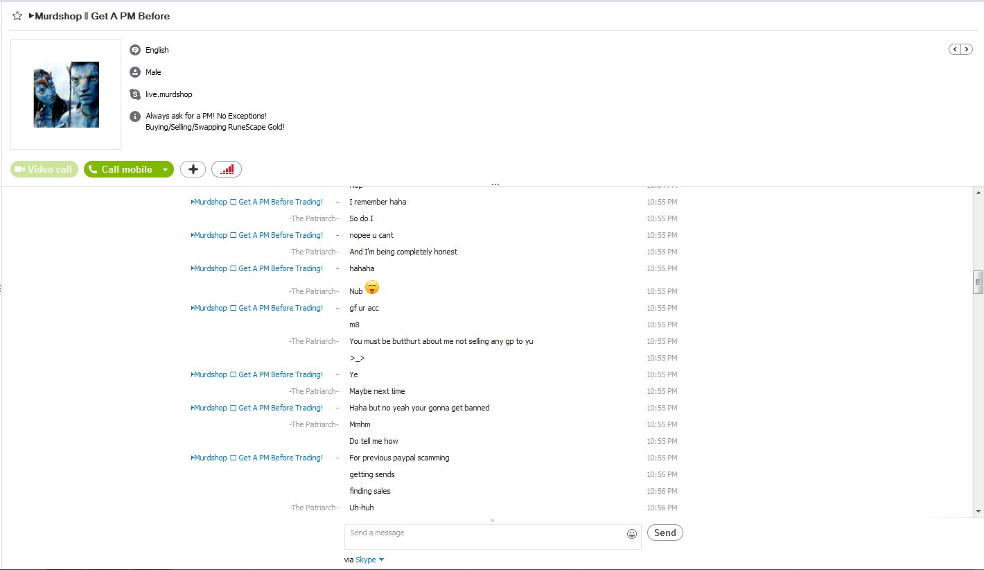Click the gender person icon beside Male
Screen dimensions: 984x570
coord(135,72)
